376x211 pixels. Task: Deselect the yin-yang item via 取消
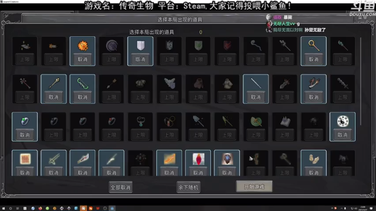point(343,135)
